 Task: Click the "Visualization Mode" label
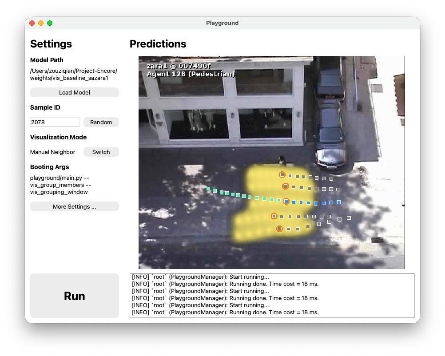tap(59, 137)
